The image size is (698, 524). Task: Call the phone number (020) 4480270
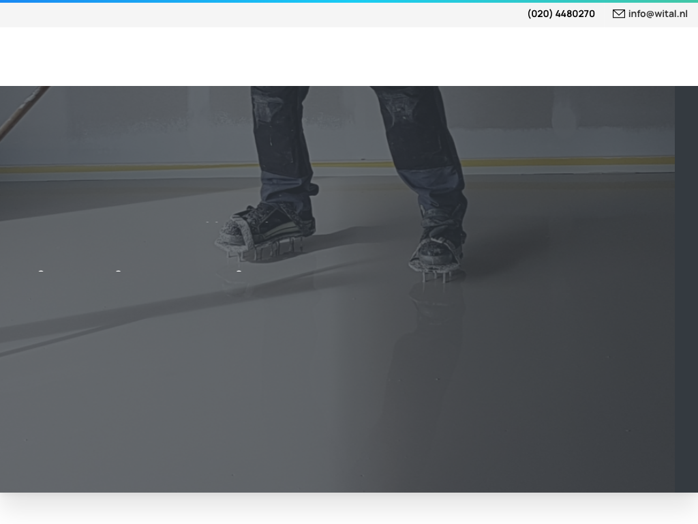(x=561, y=14)
